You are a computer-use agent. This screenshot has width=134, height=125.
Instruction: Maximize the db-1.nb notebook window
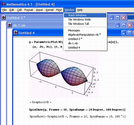click(x=124, y=25)
